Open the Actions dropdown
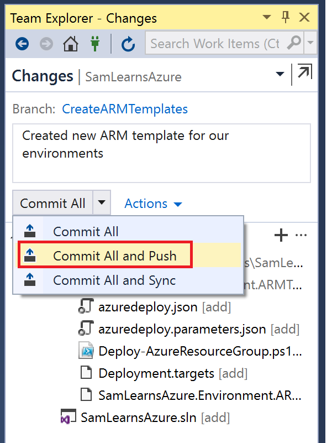The image size is (332, 443). (153, 204)
